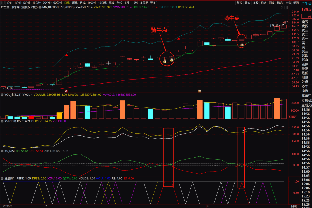Click the VWA150: 78.9 label

pos(103,7)
